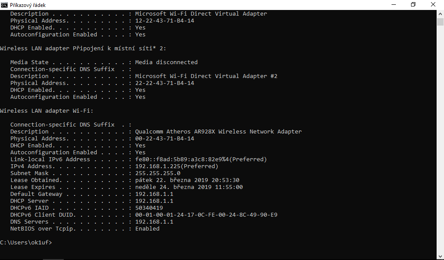Click the Wi-Fi physical address 00-22-43-71-B4-14

(x=164, y=139)
